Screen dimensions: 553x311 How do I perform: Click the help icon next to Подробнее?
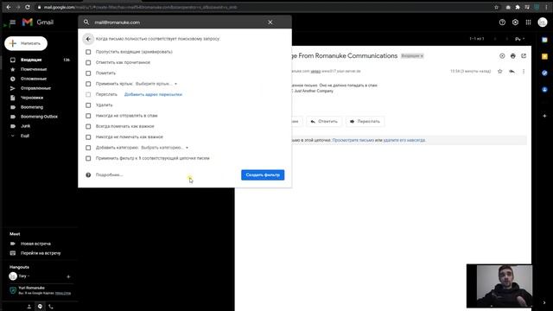click(x=88, y=175)
